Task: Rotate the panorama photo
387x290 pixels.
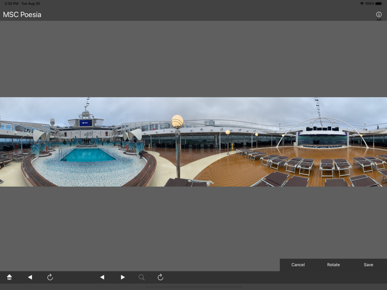Action: pos(333,265)
